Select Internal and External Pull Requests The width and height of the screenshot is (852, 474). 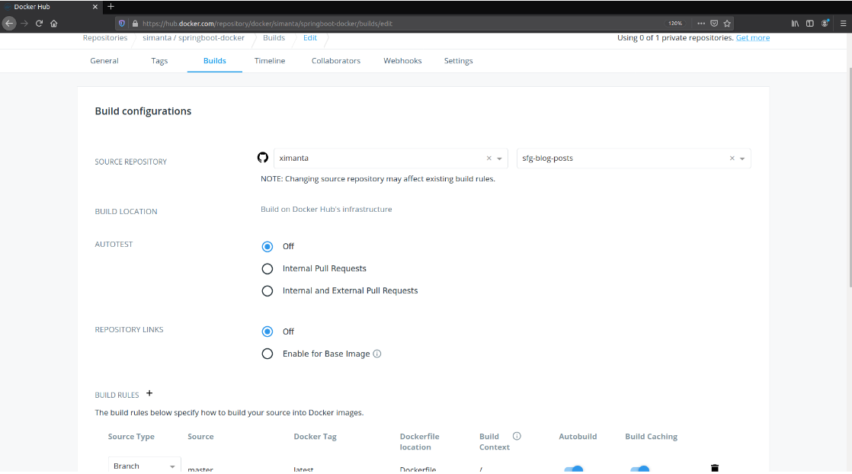coord(267,291)
